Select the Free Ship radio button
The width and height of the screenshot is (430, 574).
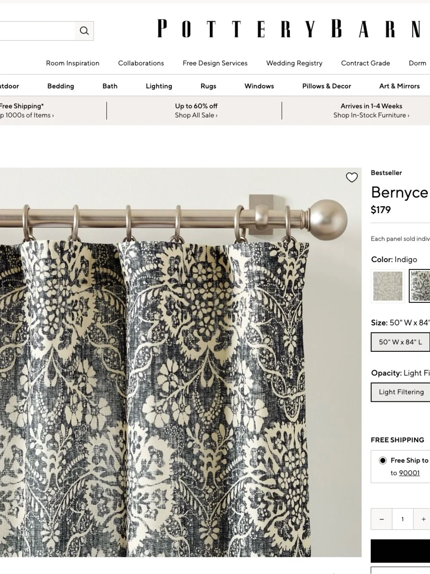point(383,460)
